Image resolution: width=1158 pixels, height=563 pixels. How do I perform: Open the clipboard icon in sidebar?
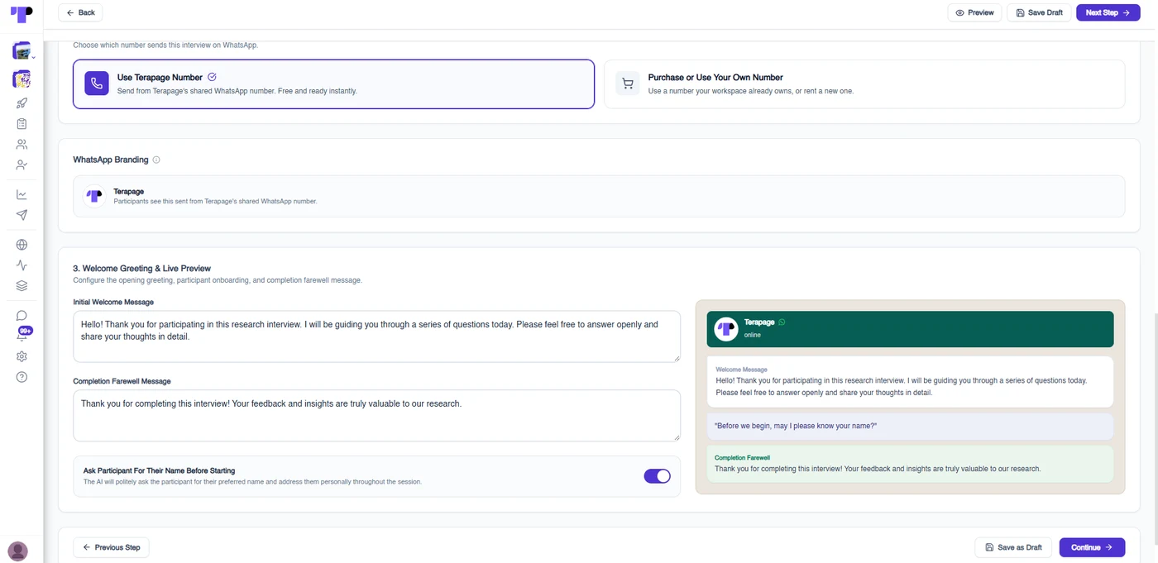tap(22, 124)
